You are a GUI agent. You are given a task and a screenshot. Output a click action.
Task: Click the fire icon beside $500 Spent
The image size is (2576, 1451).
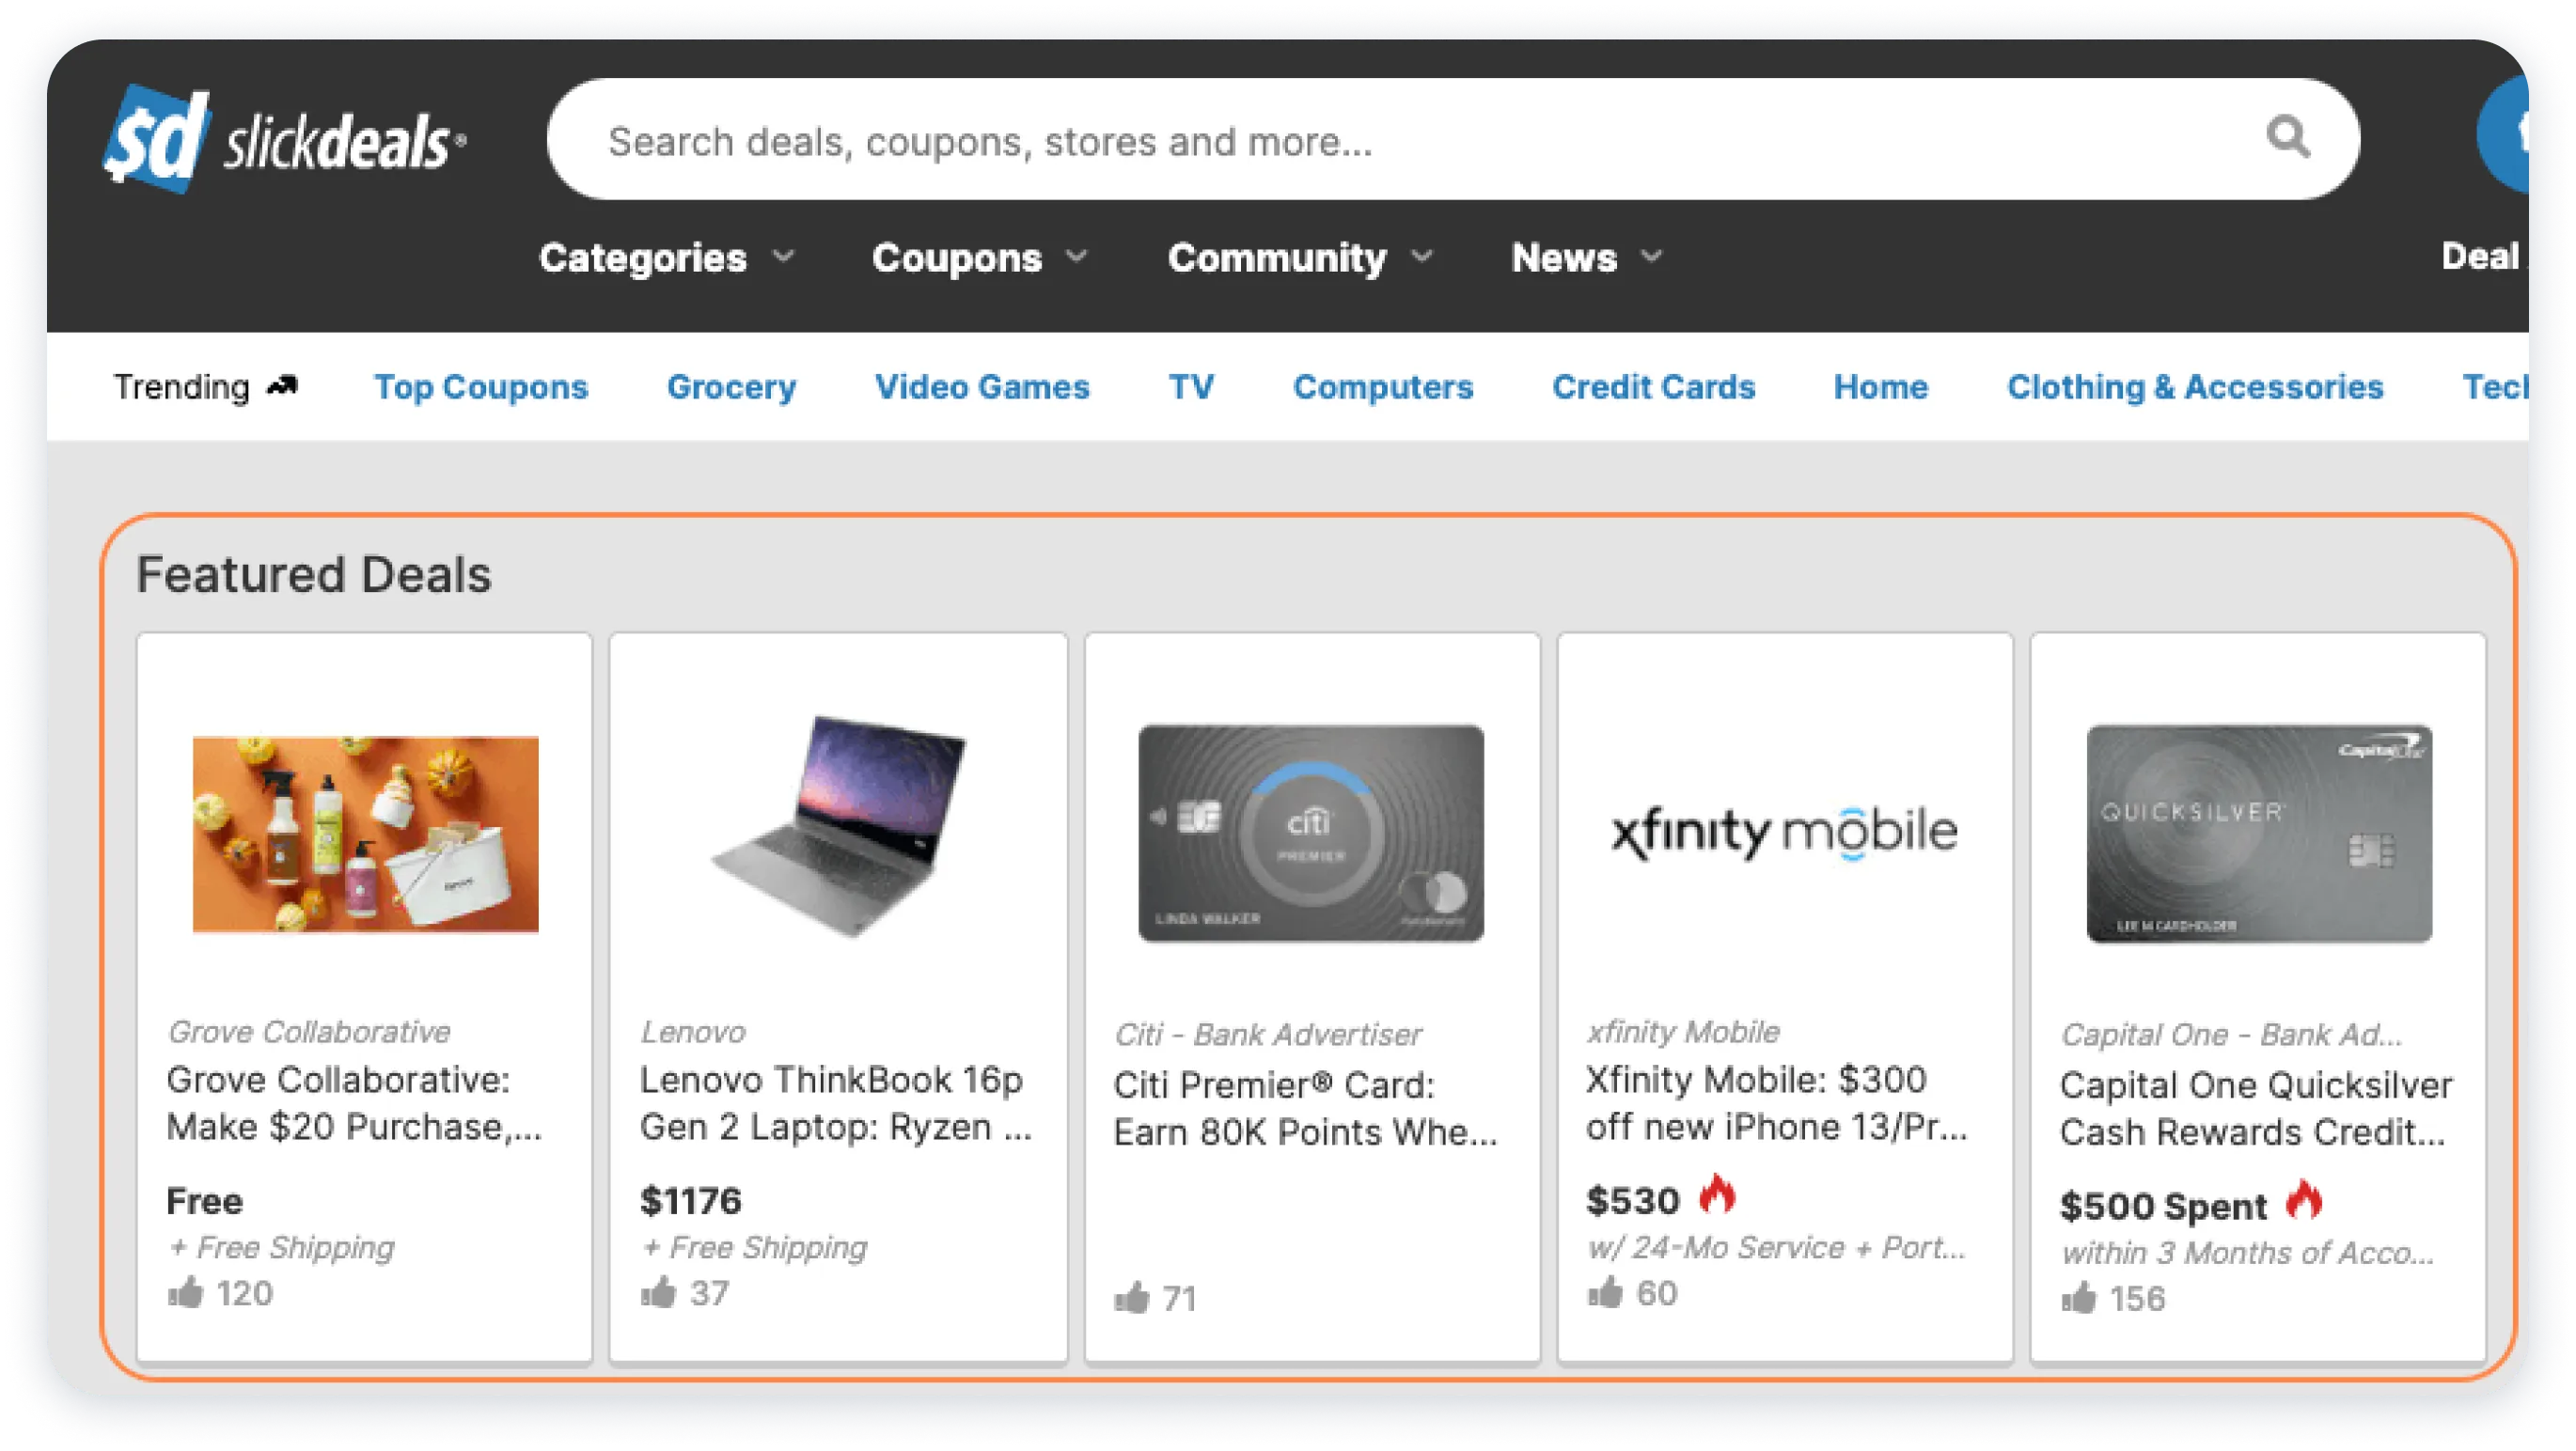pyautogui.click(x=2305, y=1200)
